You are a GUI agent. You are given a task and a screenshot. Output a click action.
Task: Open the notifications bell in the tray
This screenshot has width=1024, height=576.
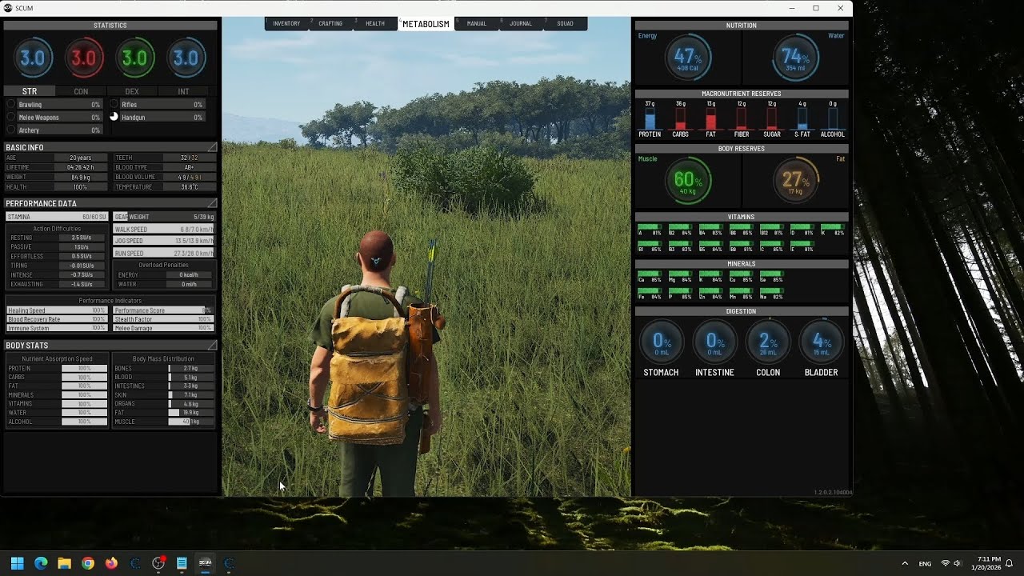pos(1010,563)
